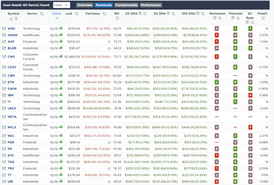Click IT fair value $158.80(-195.74%)
The width and height of the screenshot is (274, 185).
pos(97,102)
